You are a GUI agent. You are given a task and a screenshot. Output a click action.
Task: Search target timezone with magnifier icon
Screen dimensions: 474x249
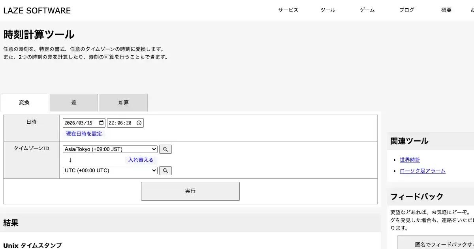pyautogui.click(x=166, y=171)
